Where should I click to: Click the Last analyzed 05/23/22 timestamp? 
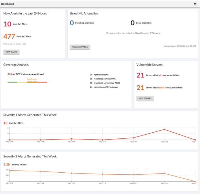(x=180, y=46)
